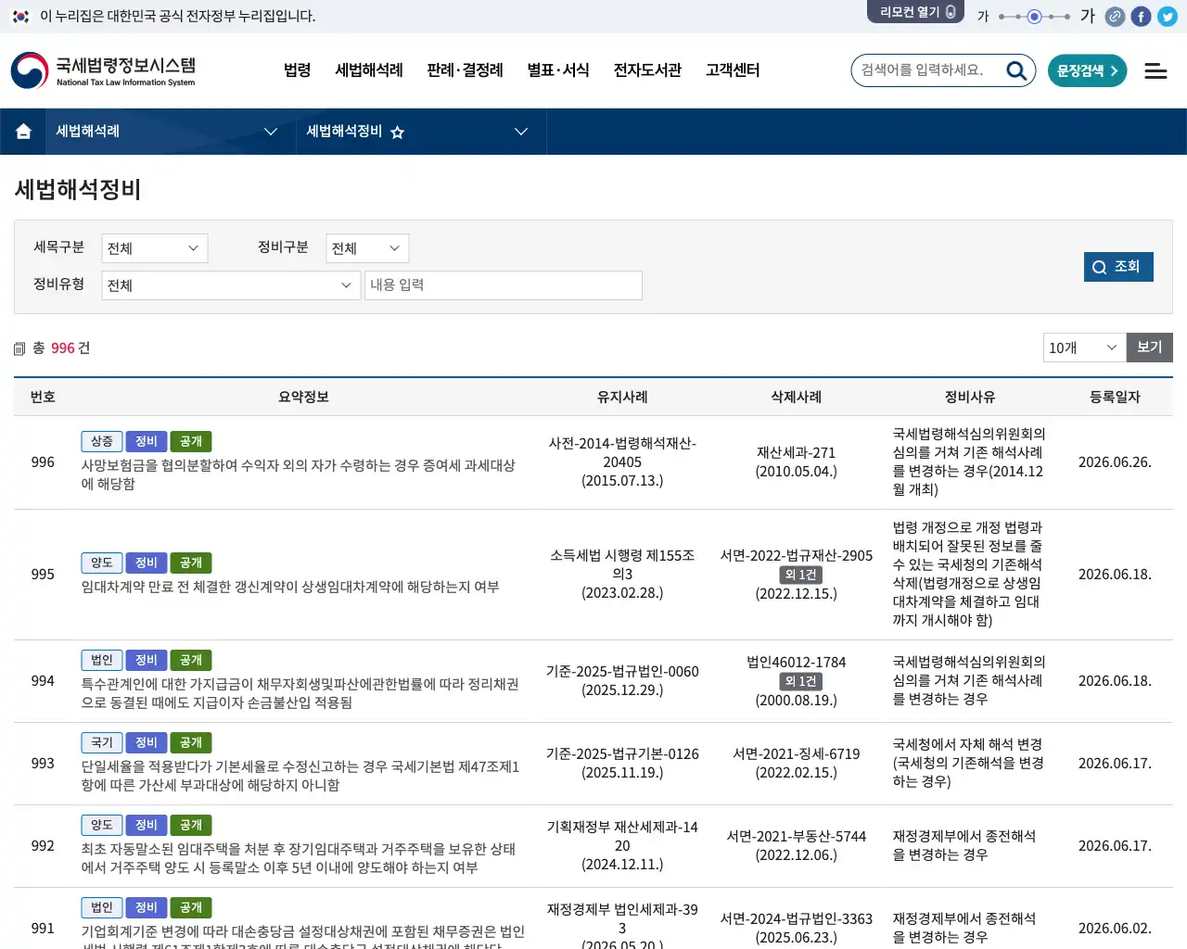Click the small 가 decrease font size
This screenshot has width=1187, height=949.
pyautogui.click(x=983, y=16)
